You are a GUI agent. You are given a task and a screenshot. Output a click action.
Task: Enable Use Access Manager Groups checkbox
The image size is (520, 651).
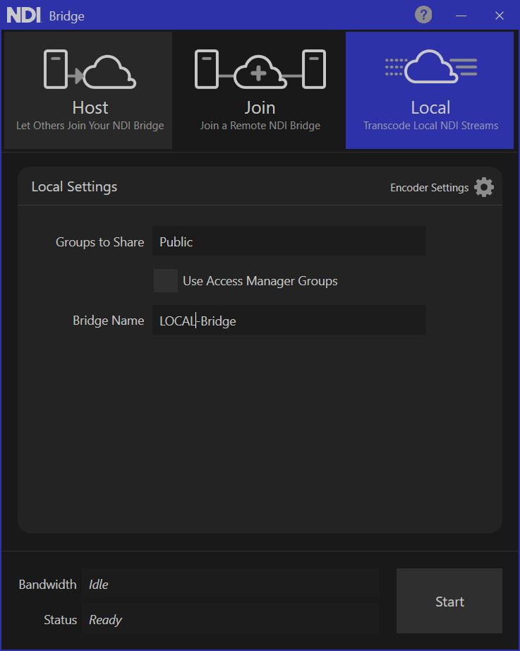pyautogui.click(x=166, y=280)
